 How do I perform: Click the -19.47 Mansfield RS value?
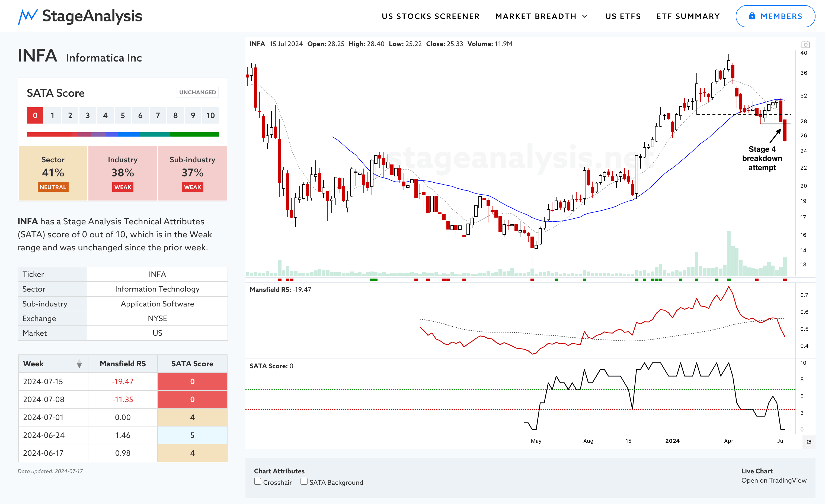click(x=123, y=382)
